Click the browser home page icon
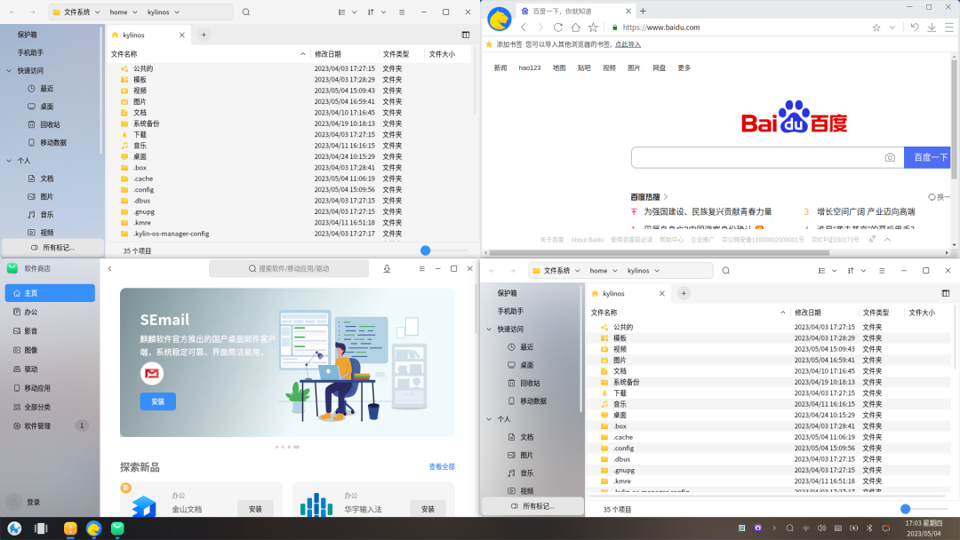 [576, 28]
